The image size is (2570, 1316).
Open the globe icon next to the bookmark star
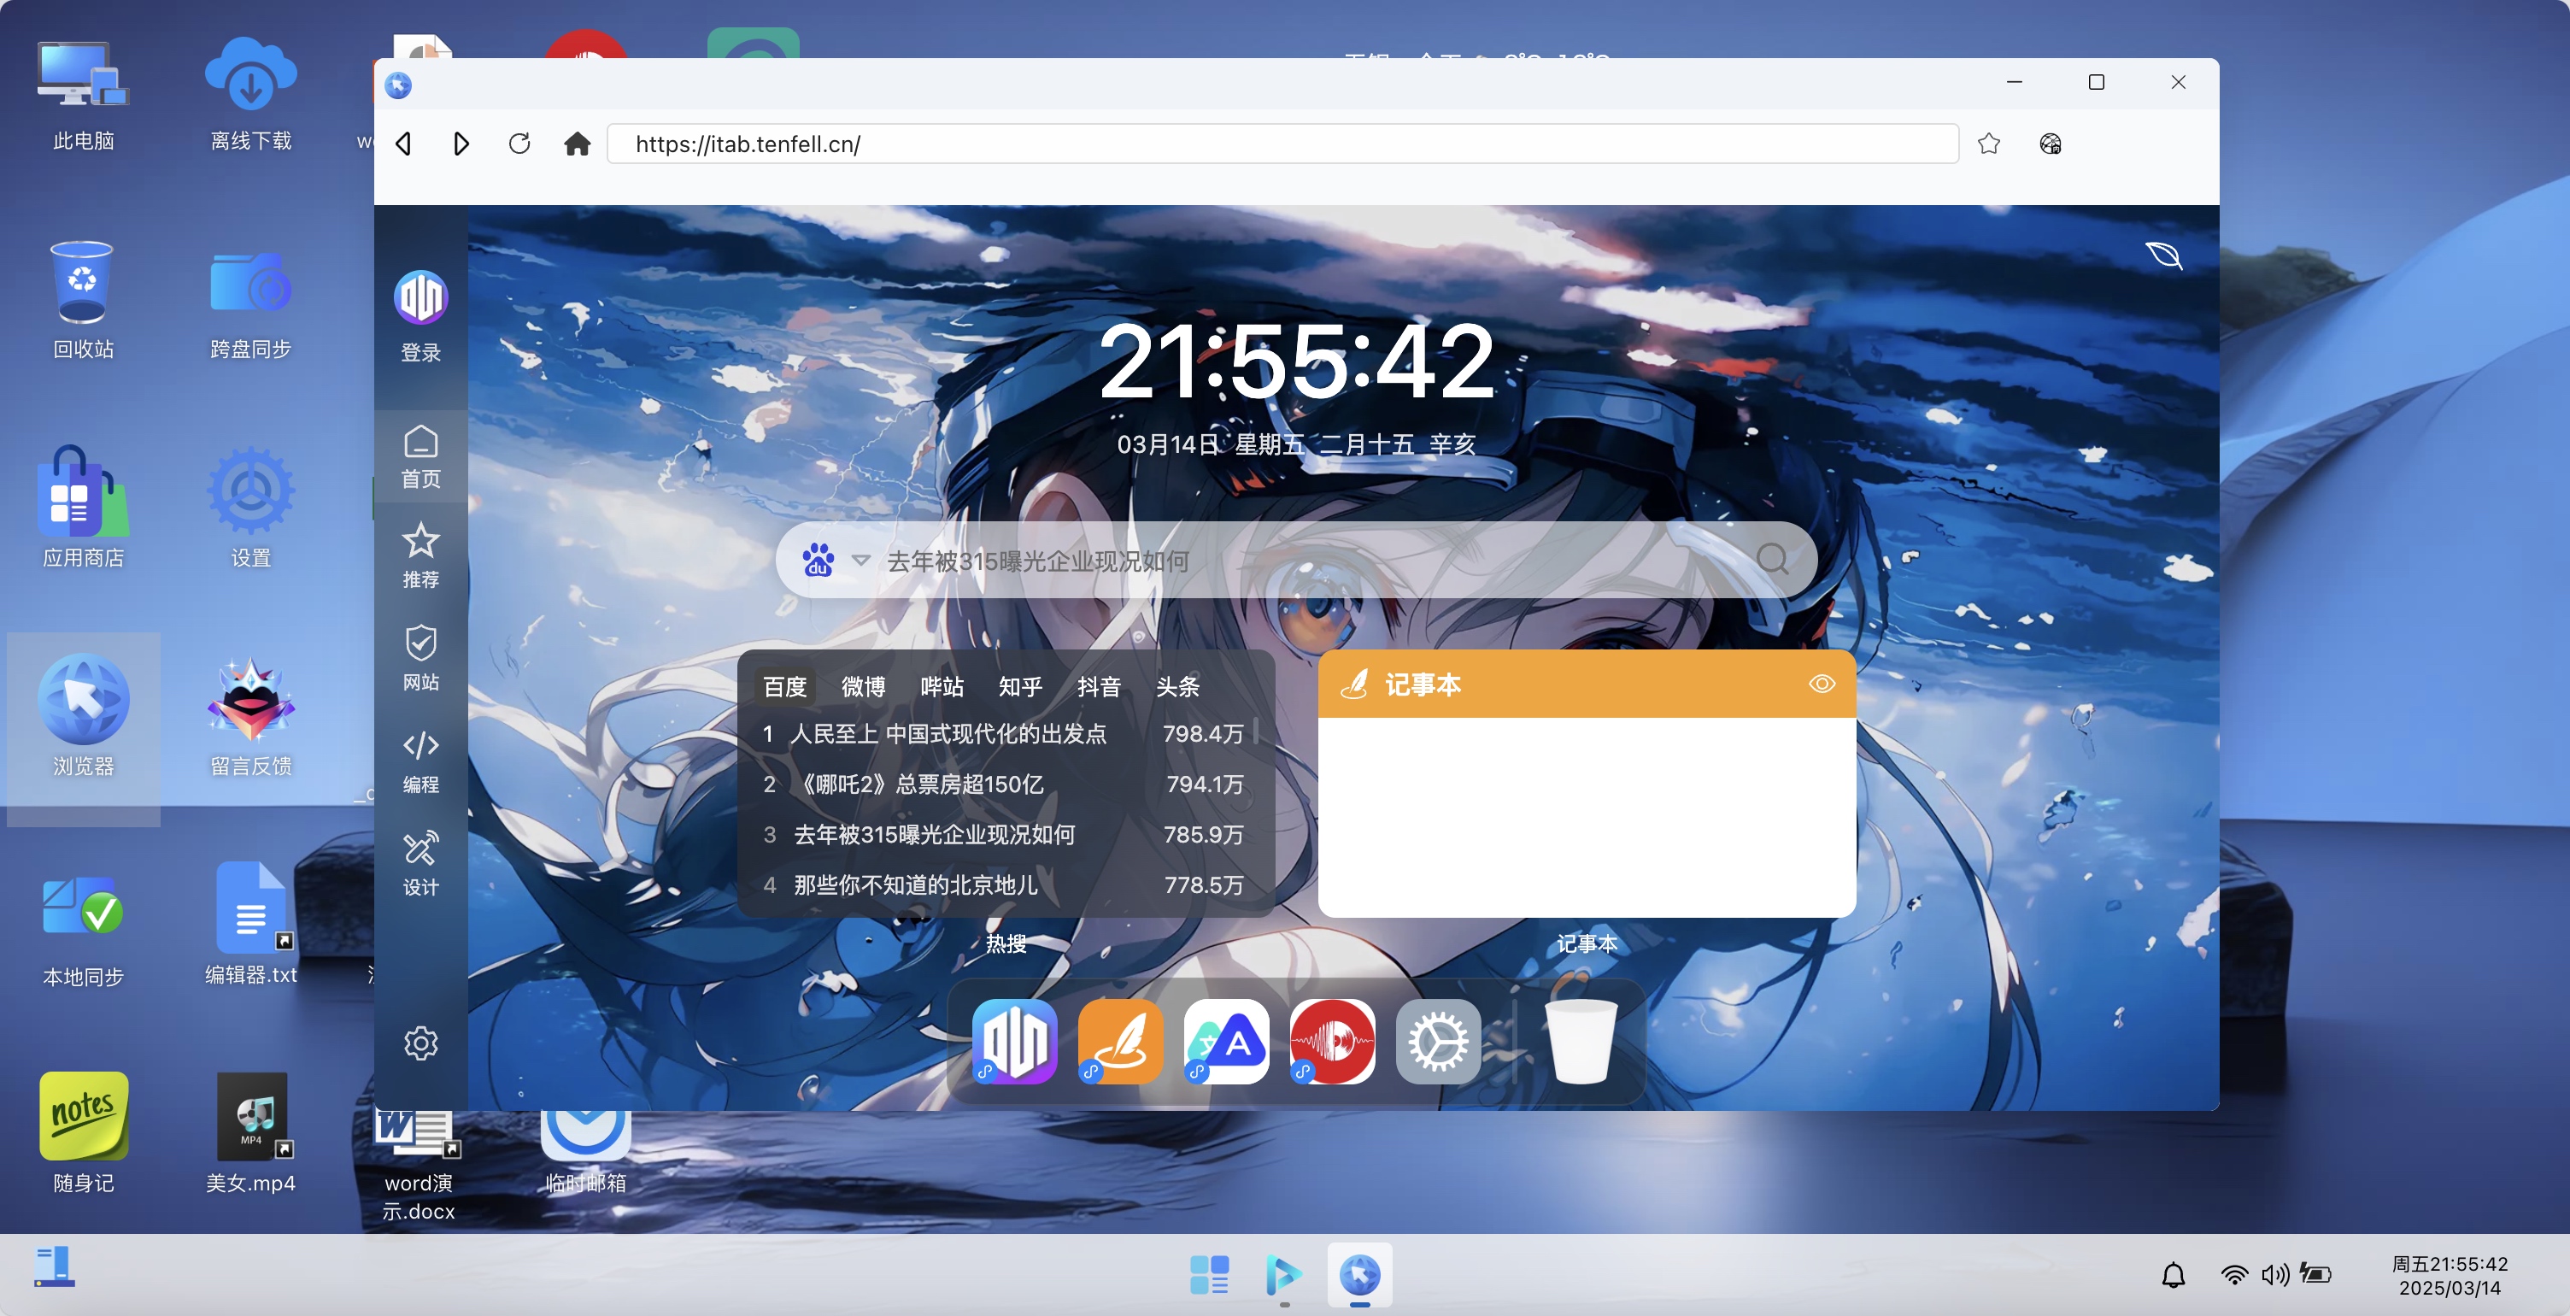click(x=2049, y=144)
